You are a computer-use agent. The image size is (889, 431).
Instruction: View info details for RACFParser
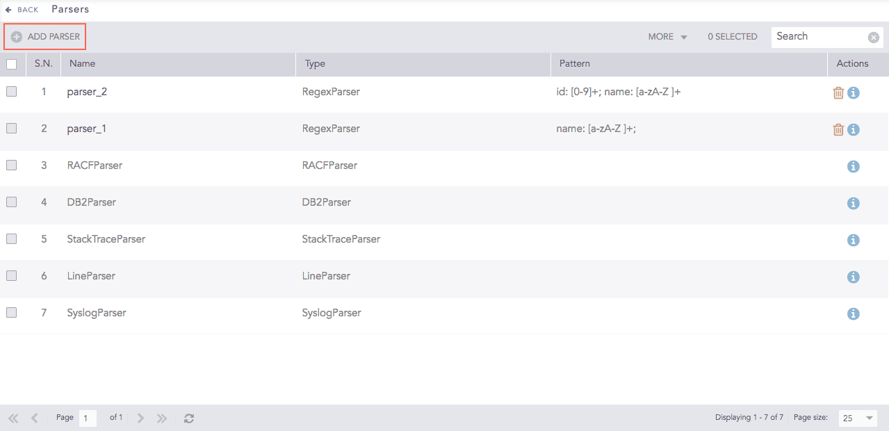pos(853,166)
